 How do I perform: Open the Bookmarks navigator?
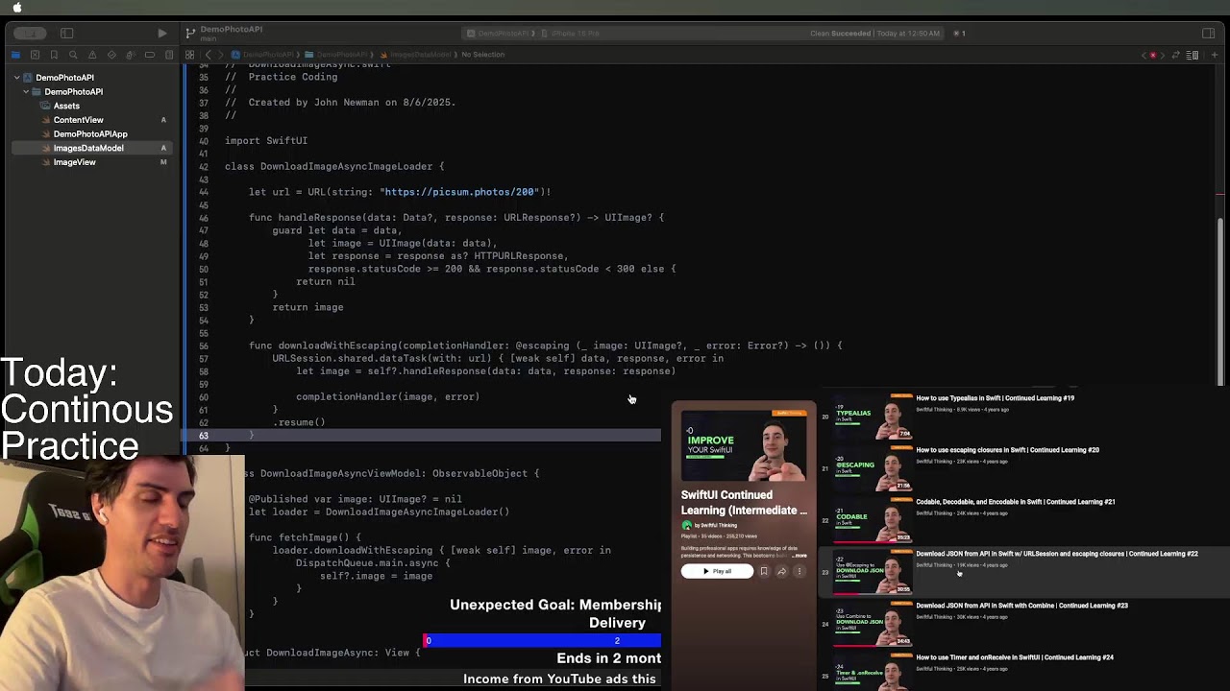[x=55, y=55]
